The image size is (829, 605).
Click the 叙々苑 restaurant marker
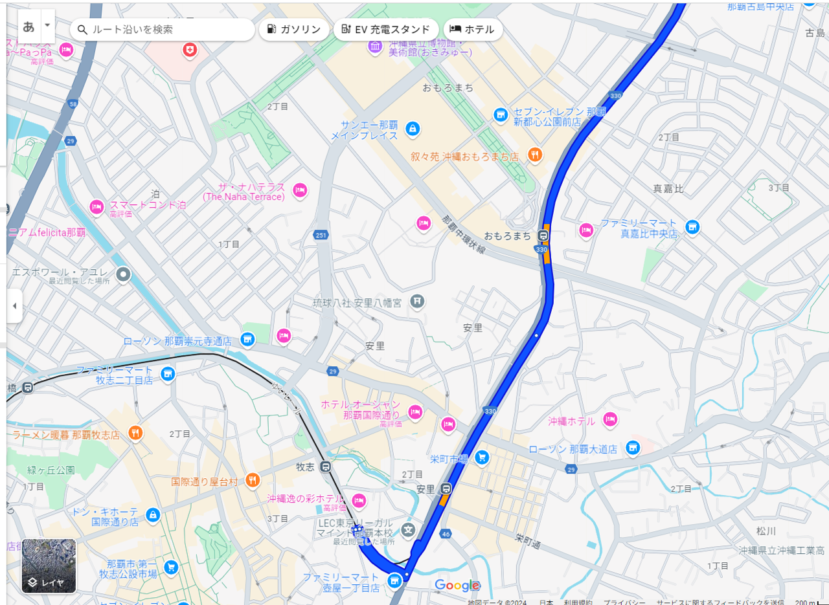coord(534,154)
